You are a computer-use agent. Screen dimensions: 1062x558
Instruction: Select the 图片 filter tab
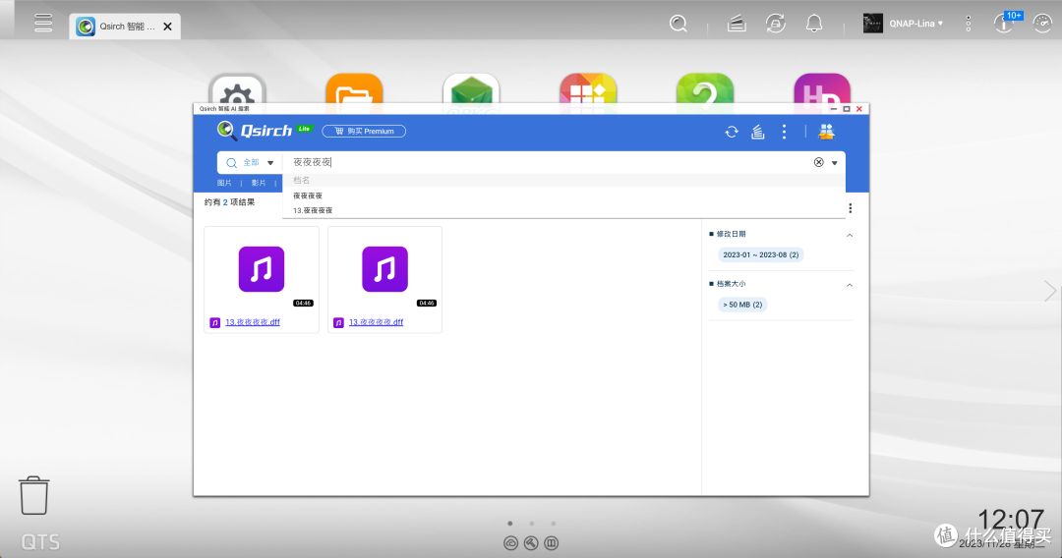tap(224, 184)
